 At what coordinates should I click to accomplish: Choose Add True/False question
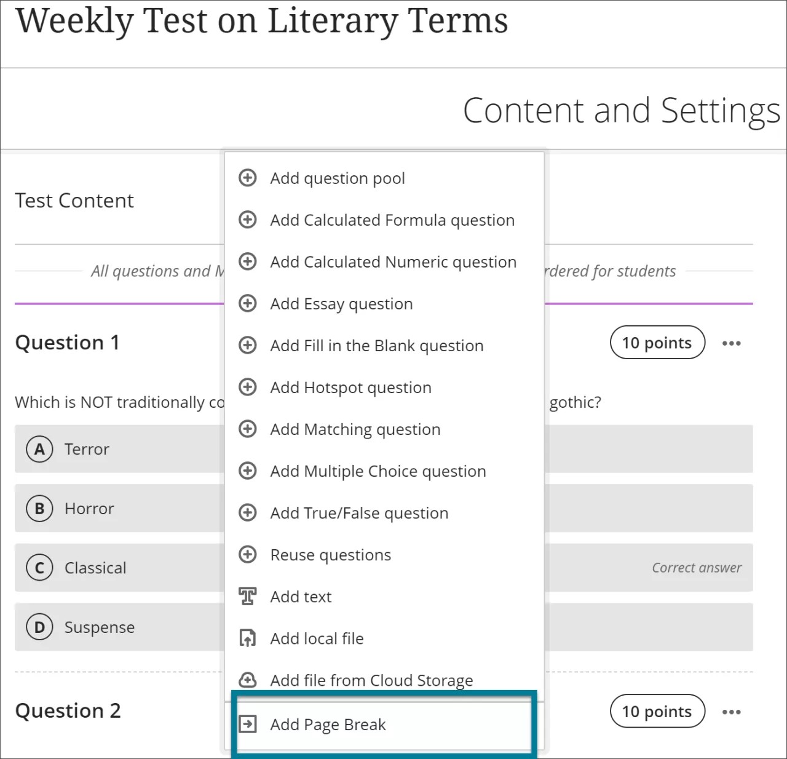click(x=358, y=512)
